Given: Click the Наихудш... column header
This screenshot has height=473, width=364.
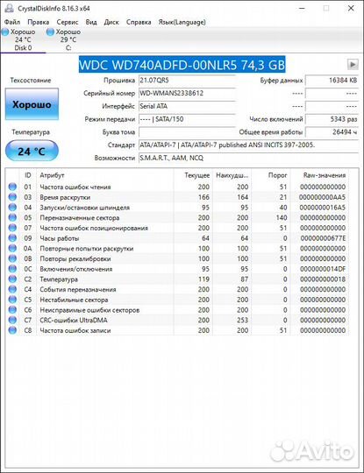Looking at the screenshot, I should pos(232,175).
